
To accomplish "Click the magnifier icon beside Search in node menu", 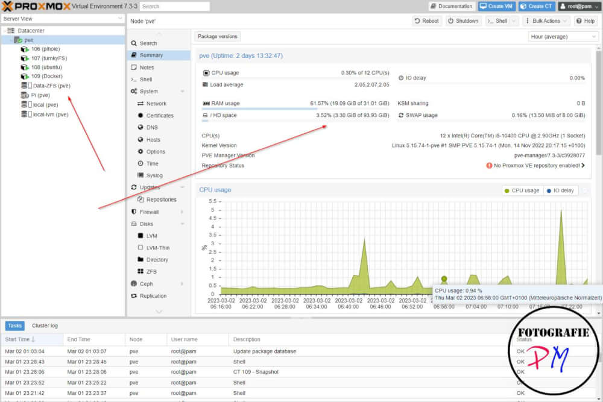I will pyautogui.click(x=134, y=43).
